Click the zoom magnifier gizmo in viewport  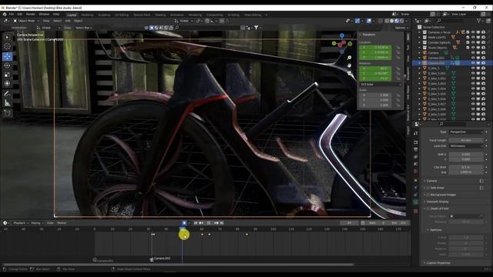349,58
